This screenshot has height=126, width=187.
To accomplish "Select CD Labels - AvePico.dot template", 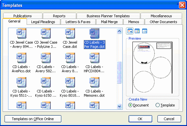I will pos(21,63).
